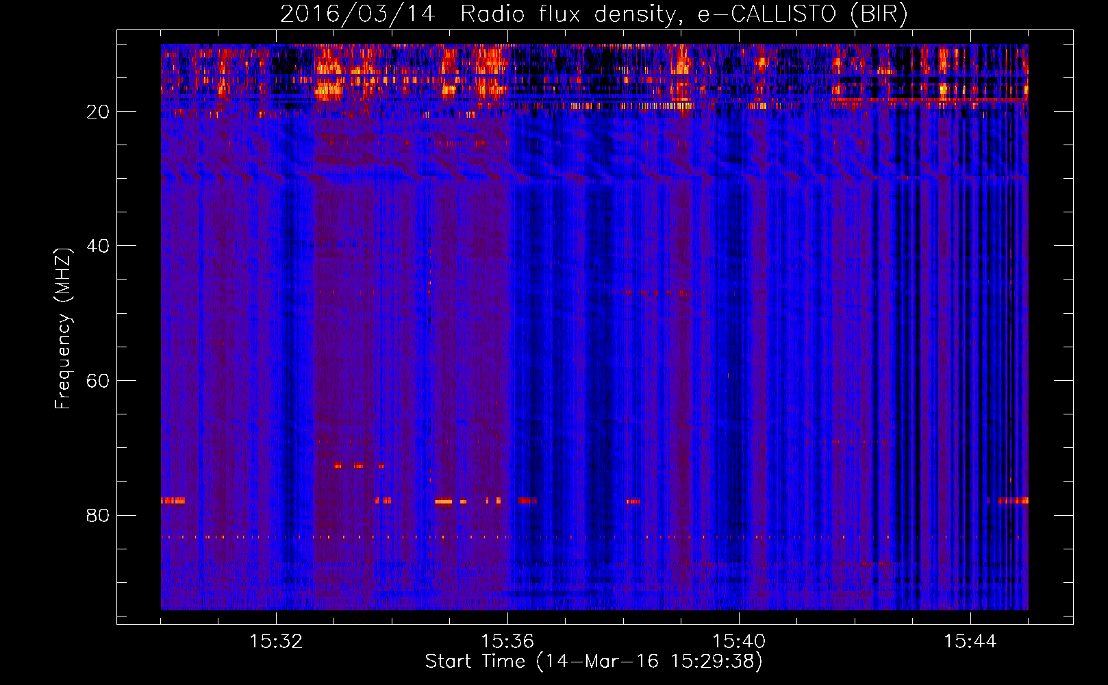Click the 40 frequency tick label

pos(98,246)
